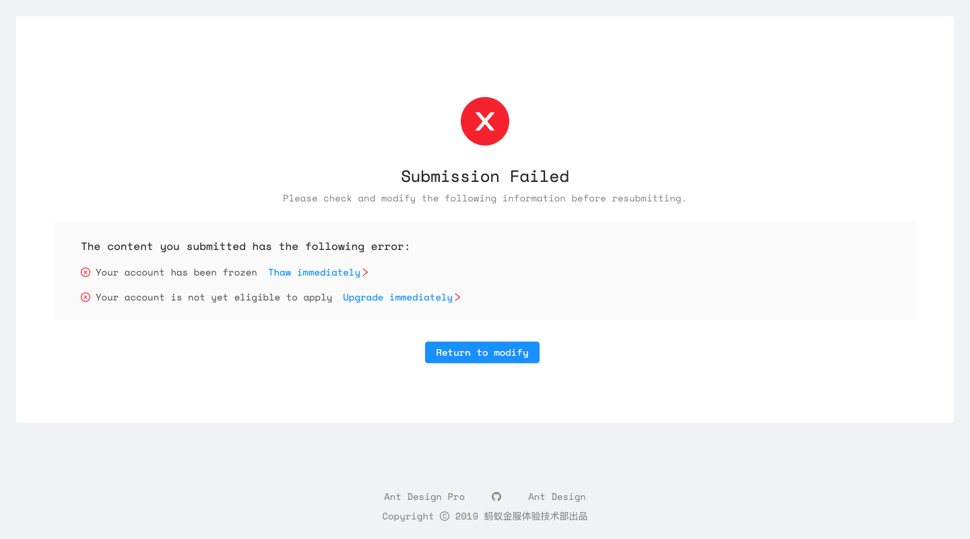Open the Ant Design footer link
This screenshot has height=539, width=970.
(x=556, y=497)
